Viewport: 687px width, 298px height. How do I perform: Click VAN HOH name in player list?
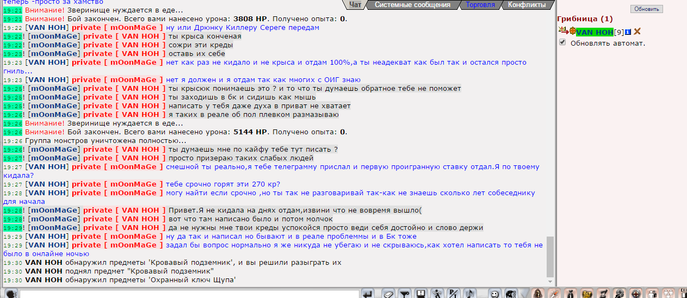point(595,33)
